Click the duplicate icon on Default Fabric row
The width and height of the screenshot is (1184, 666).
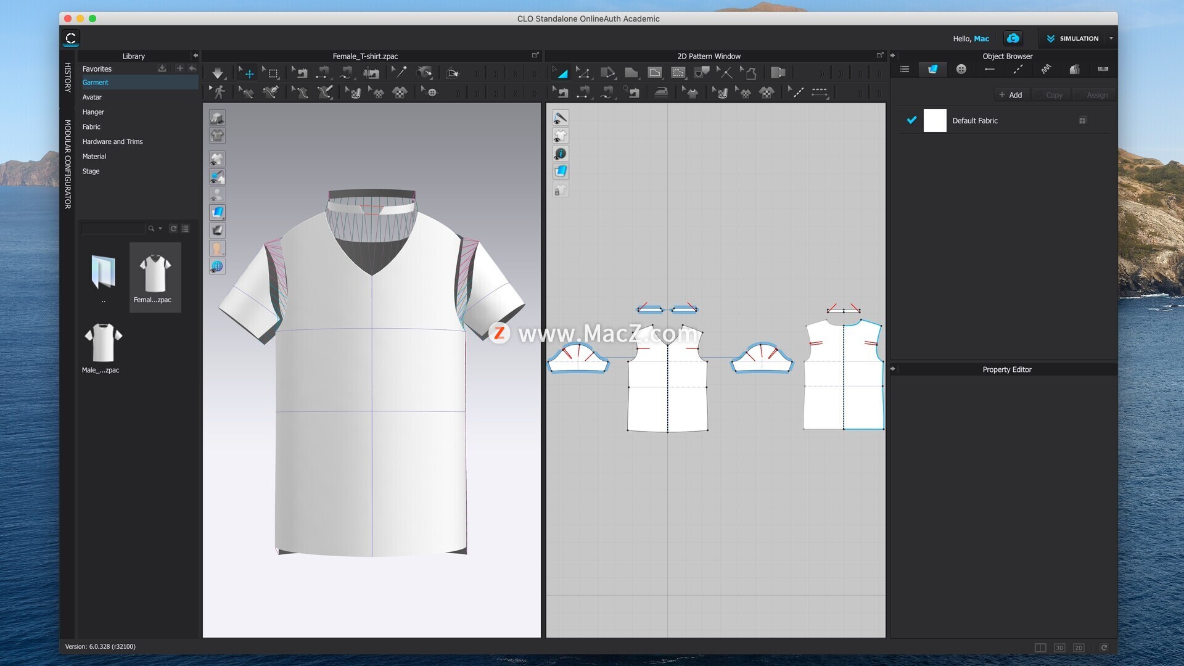coord(1082,120)
